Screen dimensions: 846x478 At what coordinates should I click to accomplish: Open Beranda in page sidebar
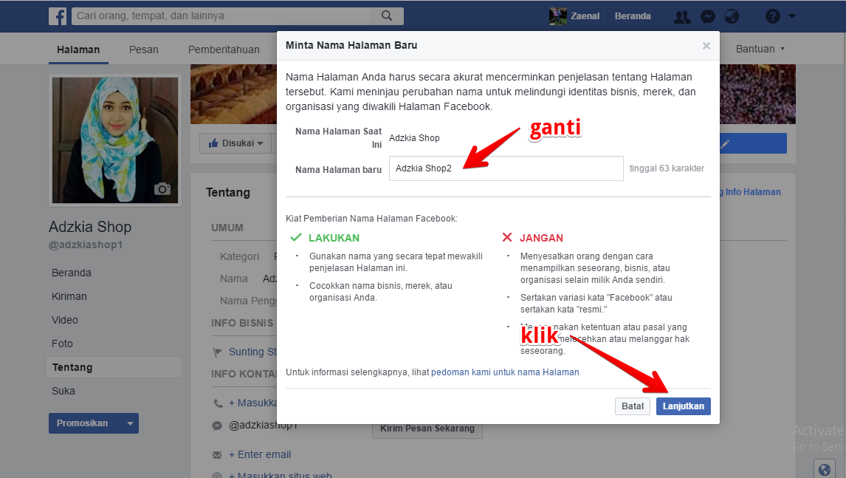tap(71, 273)
